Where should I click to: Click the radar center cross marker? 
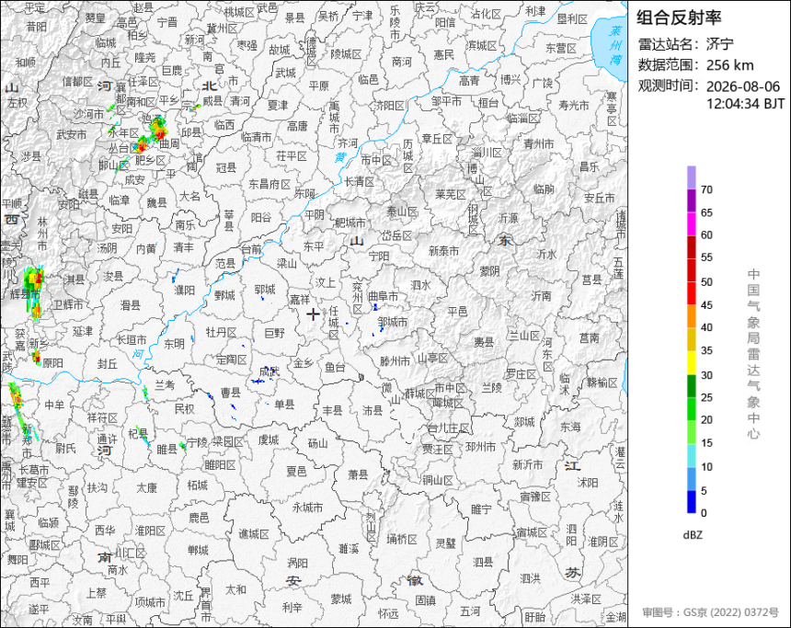pos(313,314)
